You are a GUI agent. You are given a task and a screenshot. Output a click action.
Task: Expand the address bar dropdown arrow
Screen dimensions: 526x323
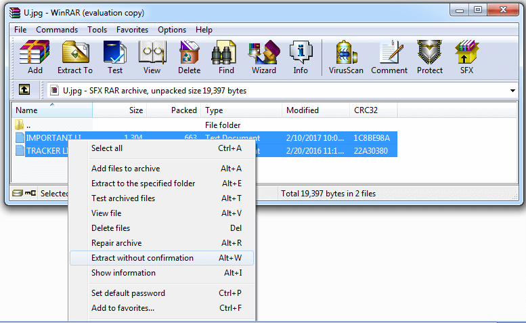(x=512, y=91)
